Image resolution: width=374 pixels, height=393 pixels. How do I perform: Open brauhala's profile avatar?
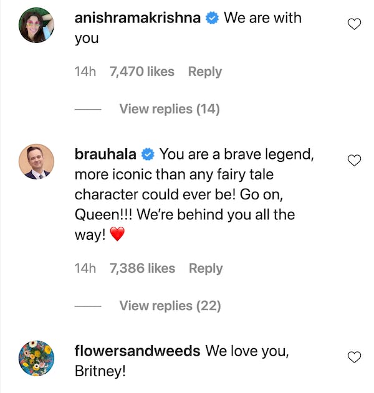click(x=36, y=162)
